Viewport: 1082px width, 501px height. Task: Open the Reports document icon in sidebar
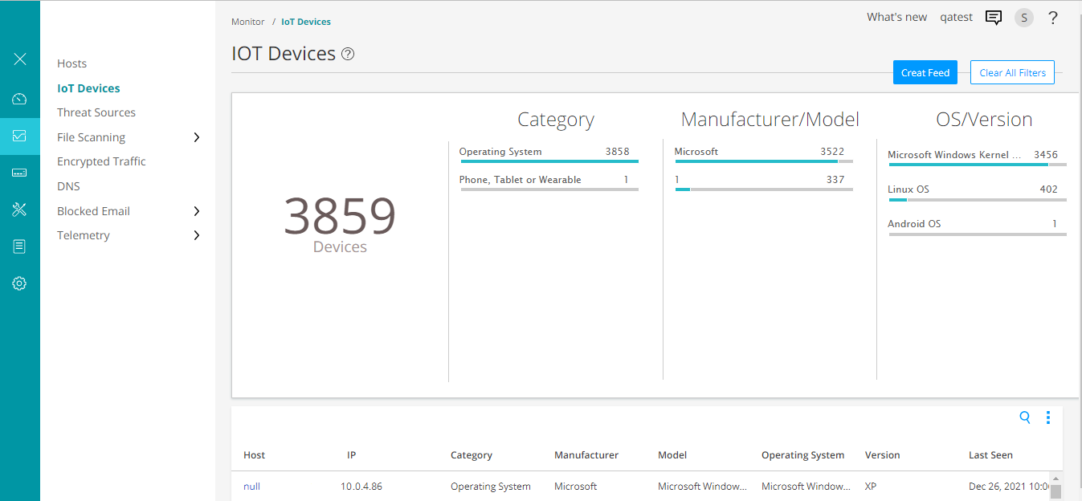point(20,246)
